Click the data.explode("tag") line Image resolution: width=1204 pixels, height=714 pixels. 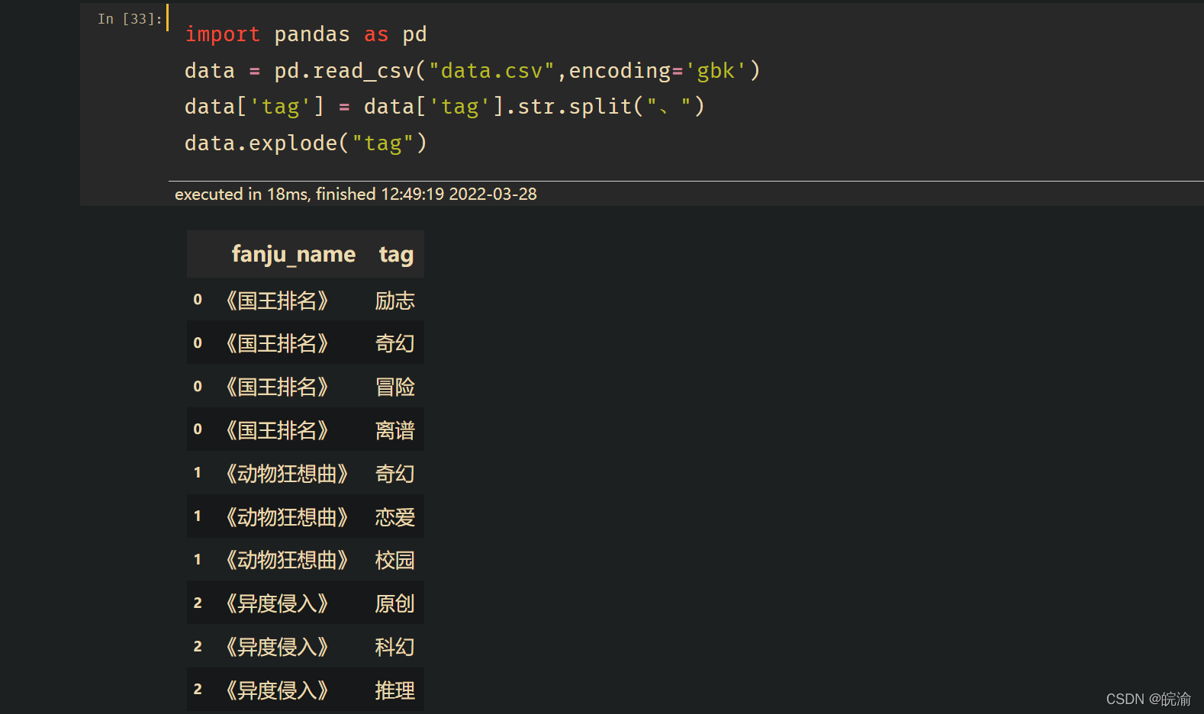coord(306,143)
